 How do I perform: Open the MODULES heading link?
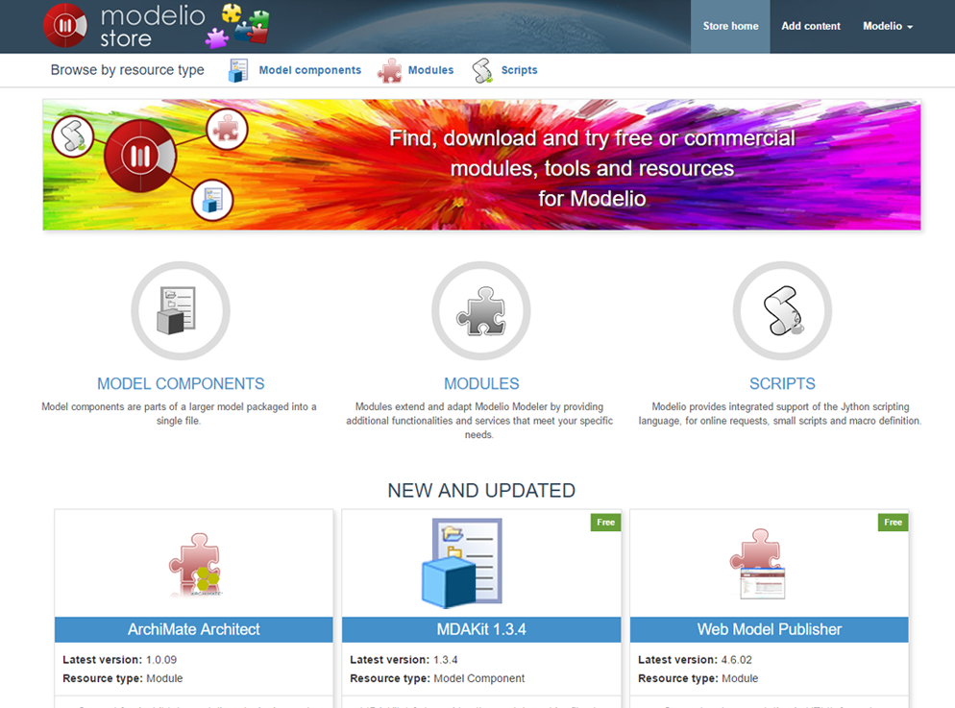point(481,383)
